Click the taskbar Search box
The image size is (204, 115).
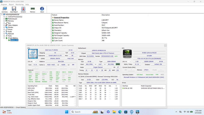(85, 112)
